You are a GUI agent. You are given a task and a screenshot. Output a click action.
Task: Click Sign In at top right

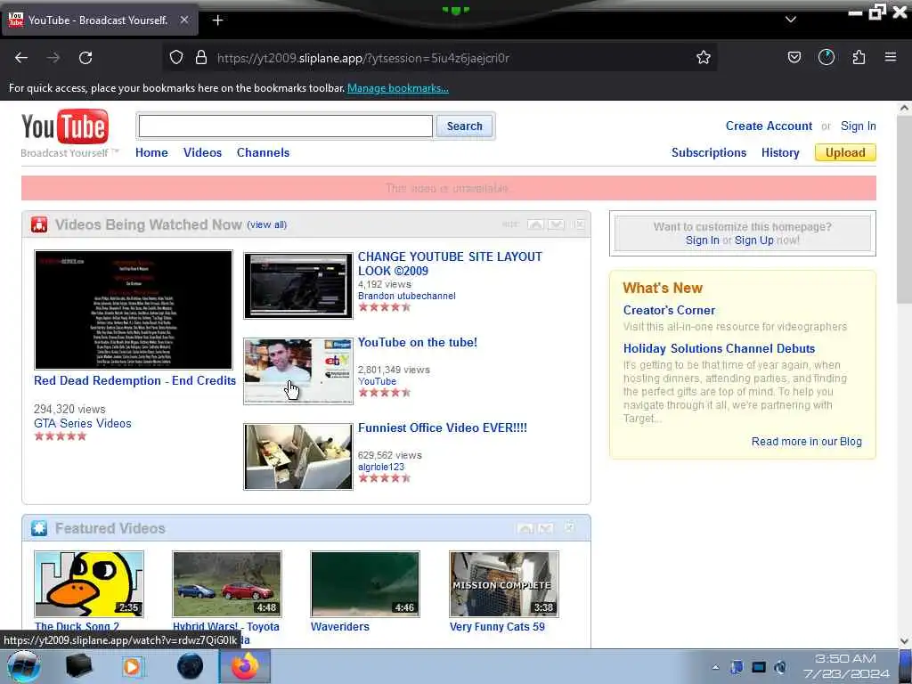point(858,126)
